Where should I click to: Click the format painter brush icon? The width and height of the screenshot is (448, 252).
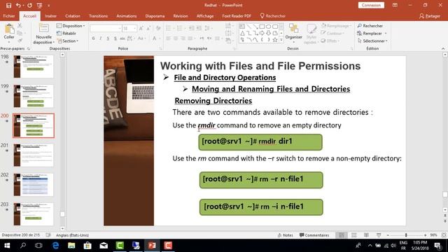20,41
